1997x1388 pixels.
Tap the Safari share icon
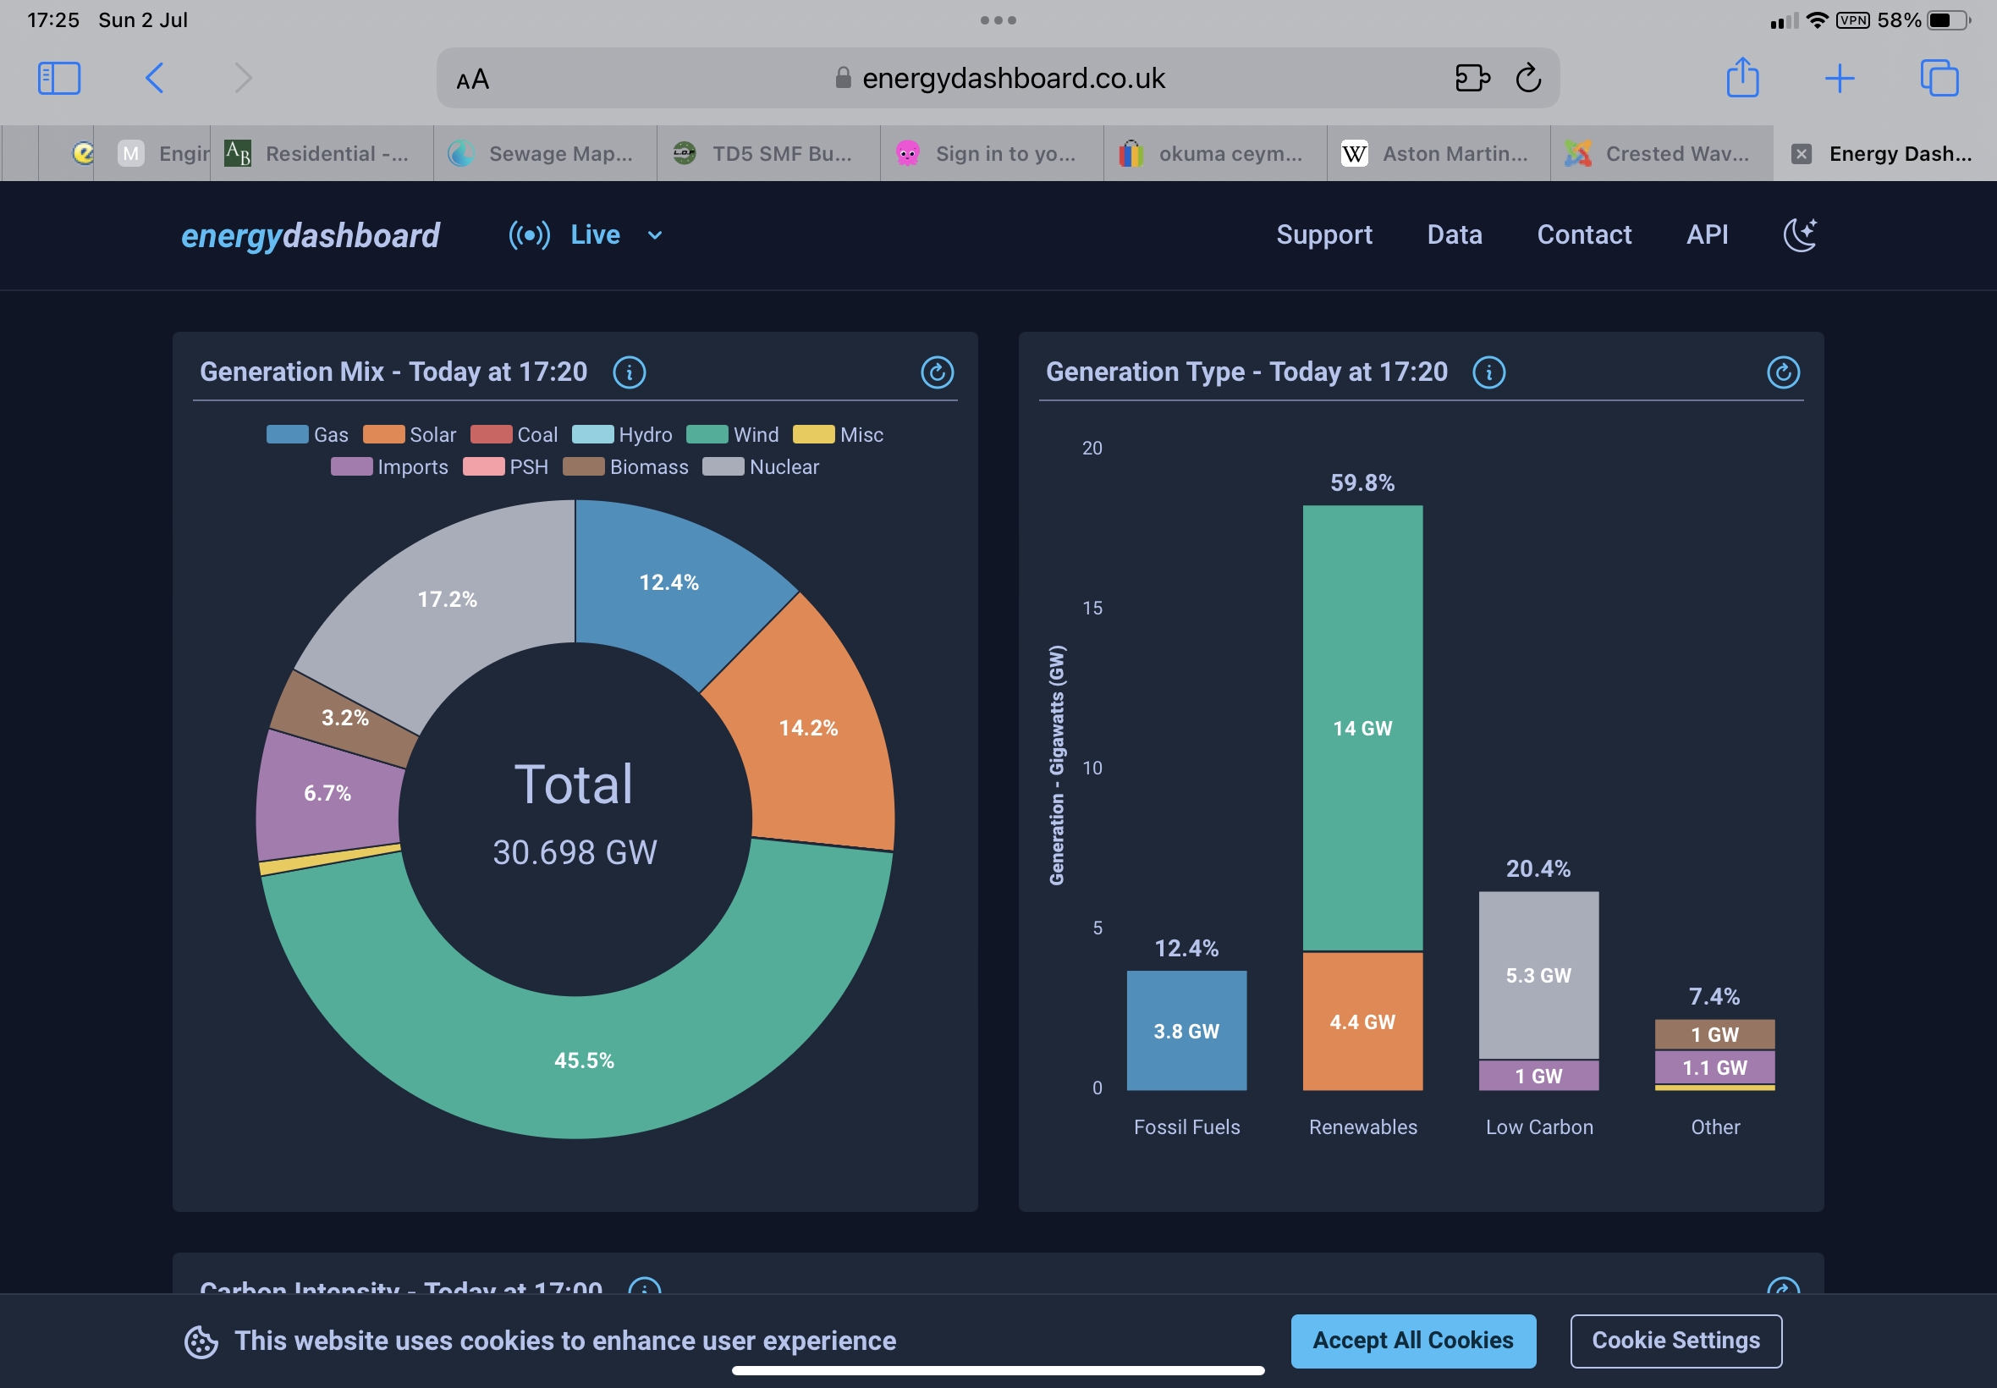1742,78
